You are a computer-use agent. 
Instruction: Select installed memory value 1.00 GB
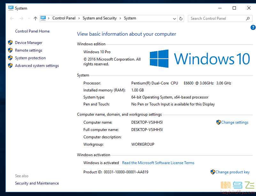click(x=137, y=90)
